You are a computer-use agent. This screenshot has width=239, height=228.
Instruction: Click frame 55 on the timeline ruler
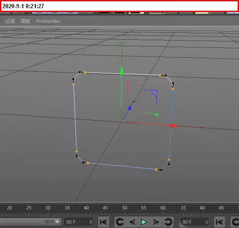(144, 208)
